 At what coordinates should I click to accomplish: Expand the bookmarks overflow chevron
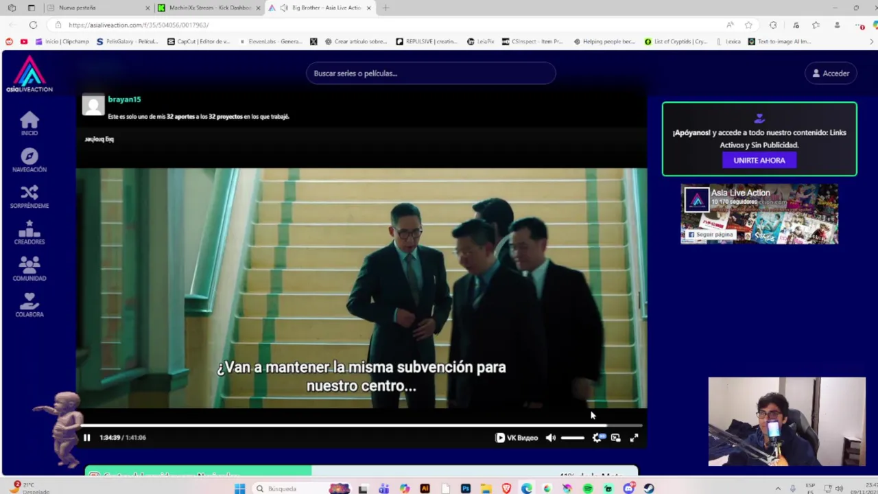click(872, 41)
